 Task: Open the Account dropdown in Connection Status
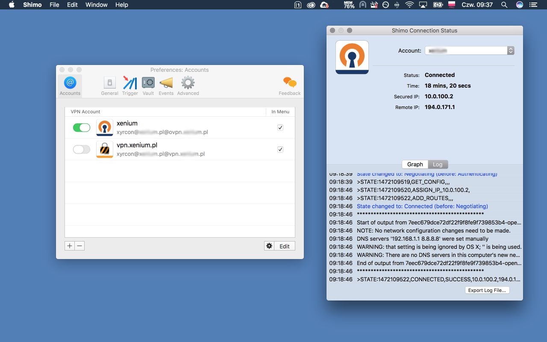(x=469, y=50)
